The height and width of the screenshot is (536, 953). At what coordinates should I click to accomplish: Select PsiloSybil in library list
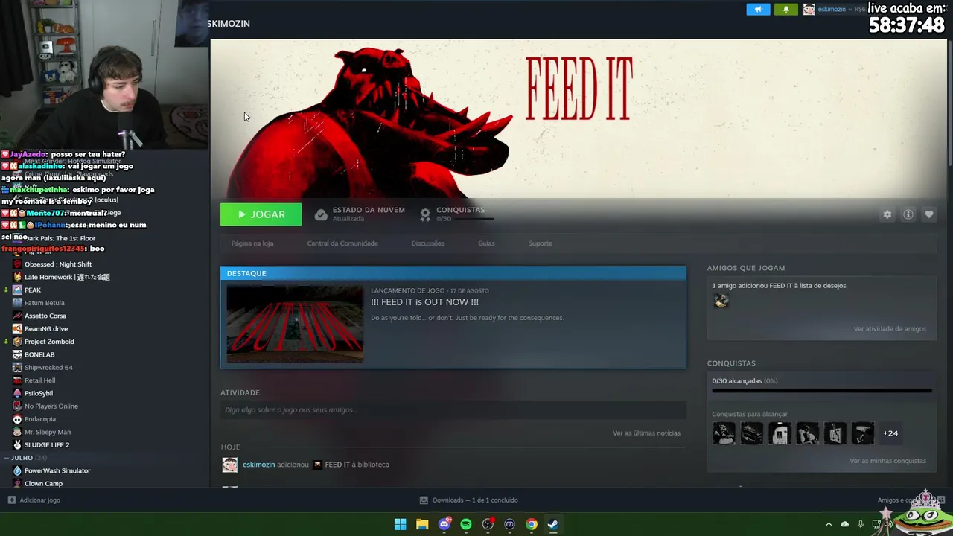[x=39, y=393]
